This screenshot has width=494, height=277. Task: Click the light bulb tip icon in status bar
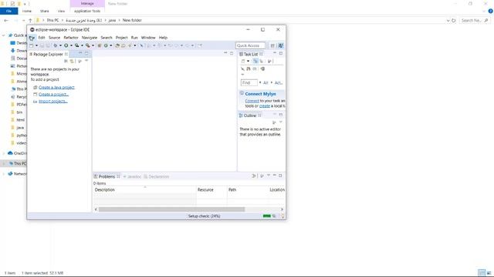(283, 216)
